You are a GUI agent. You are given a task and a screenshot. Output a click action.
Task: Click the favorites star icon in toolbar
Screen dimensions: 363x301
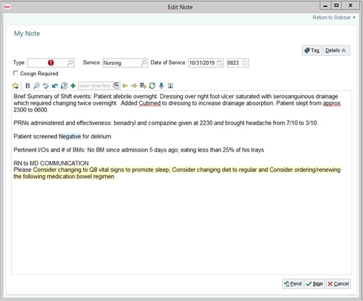pyautogui.click(x=16, y=86)
